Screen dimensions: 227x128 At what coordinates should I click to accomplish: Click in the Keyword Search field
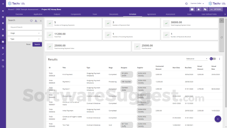25,27
